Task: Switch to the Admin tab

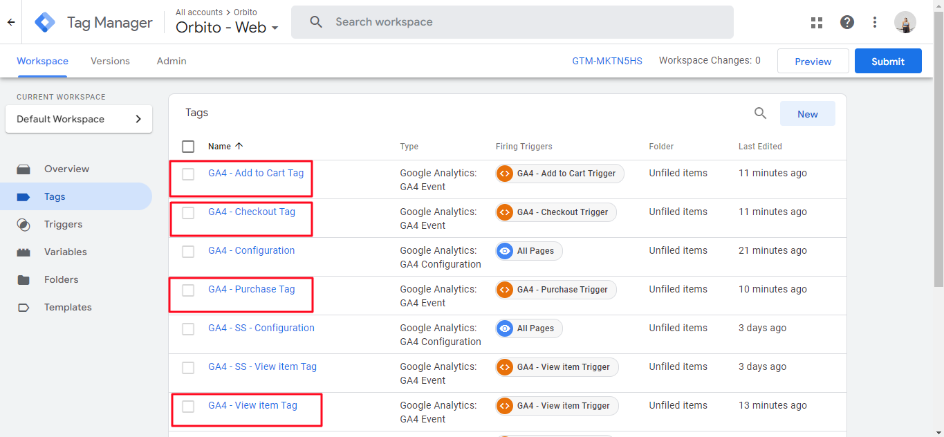Action: (x=172, y=61)
